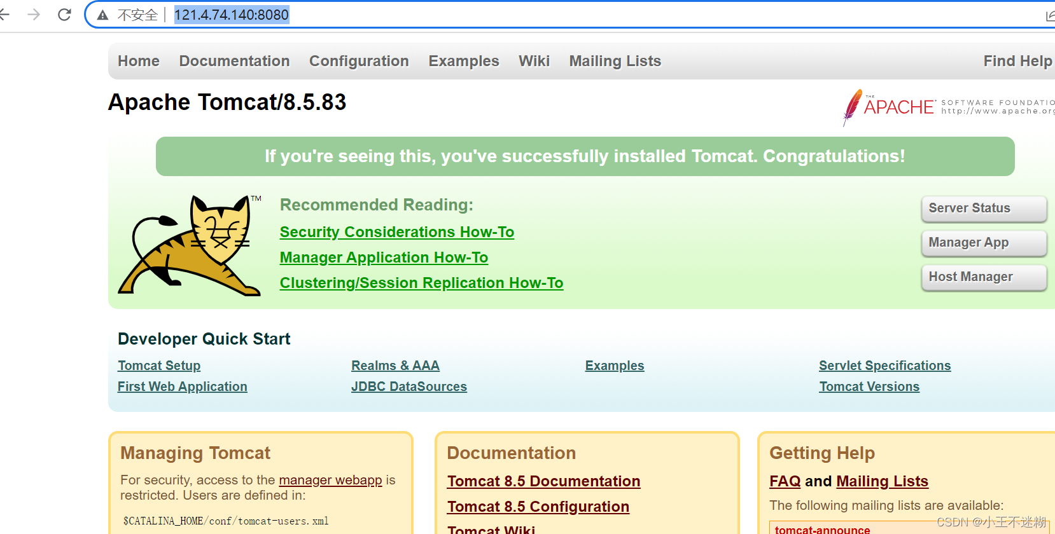Viewport: 1055px width, 534px height.
Task: Click the Managing Tomcat heading
Action: coord(195,453)
